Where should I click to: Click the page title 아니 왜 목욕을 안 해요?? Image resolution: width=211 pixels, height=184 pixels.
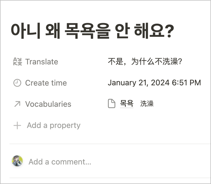pos(92,31)
